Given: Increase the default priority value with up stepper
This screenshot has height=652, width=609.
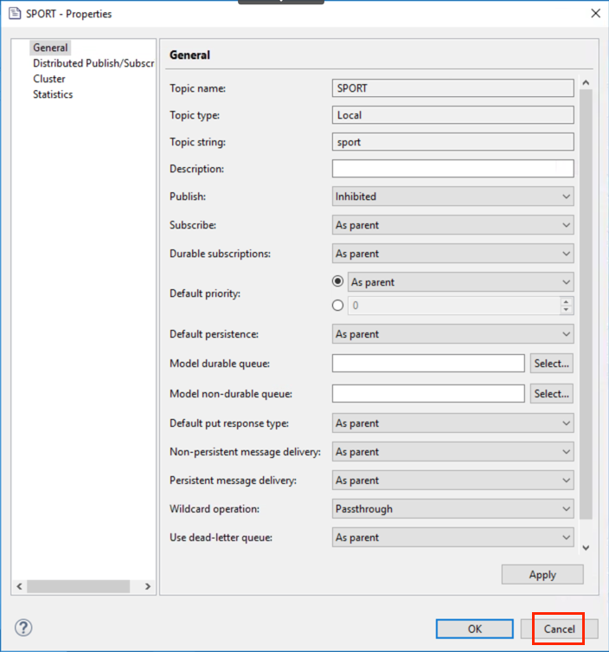Looking at the screenshot, I should [x=567, y=302].
